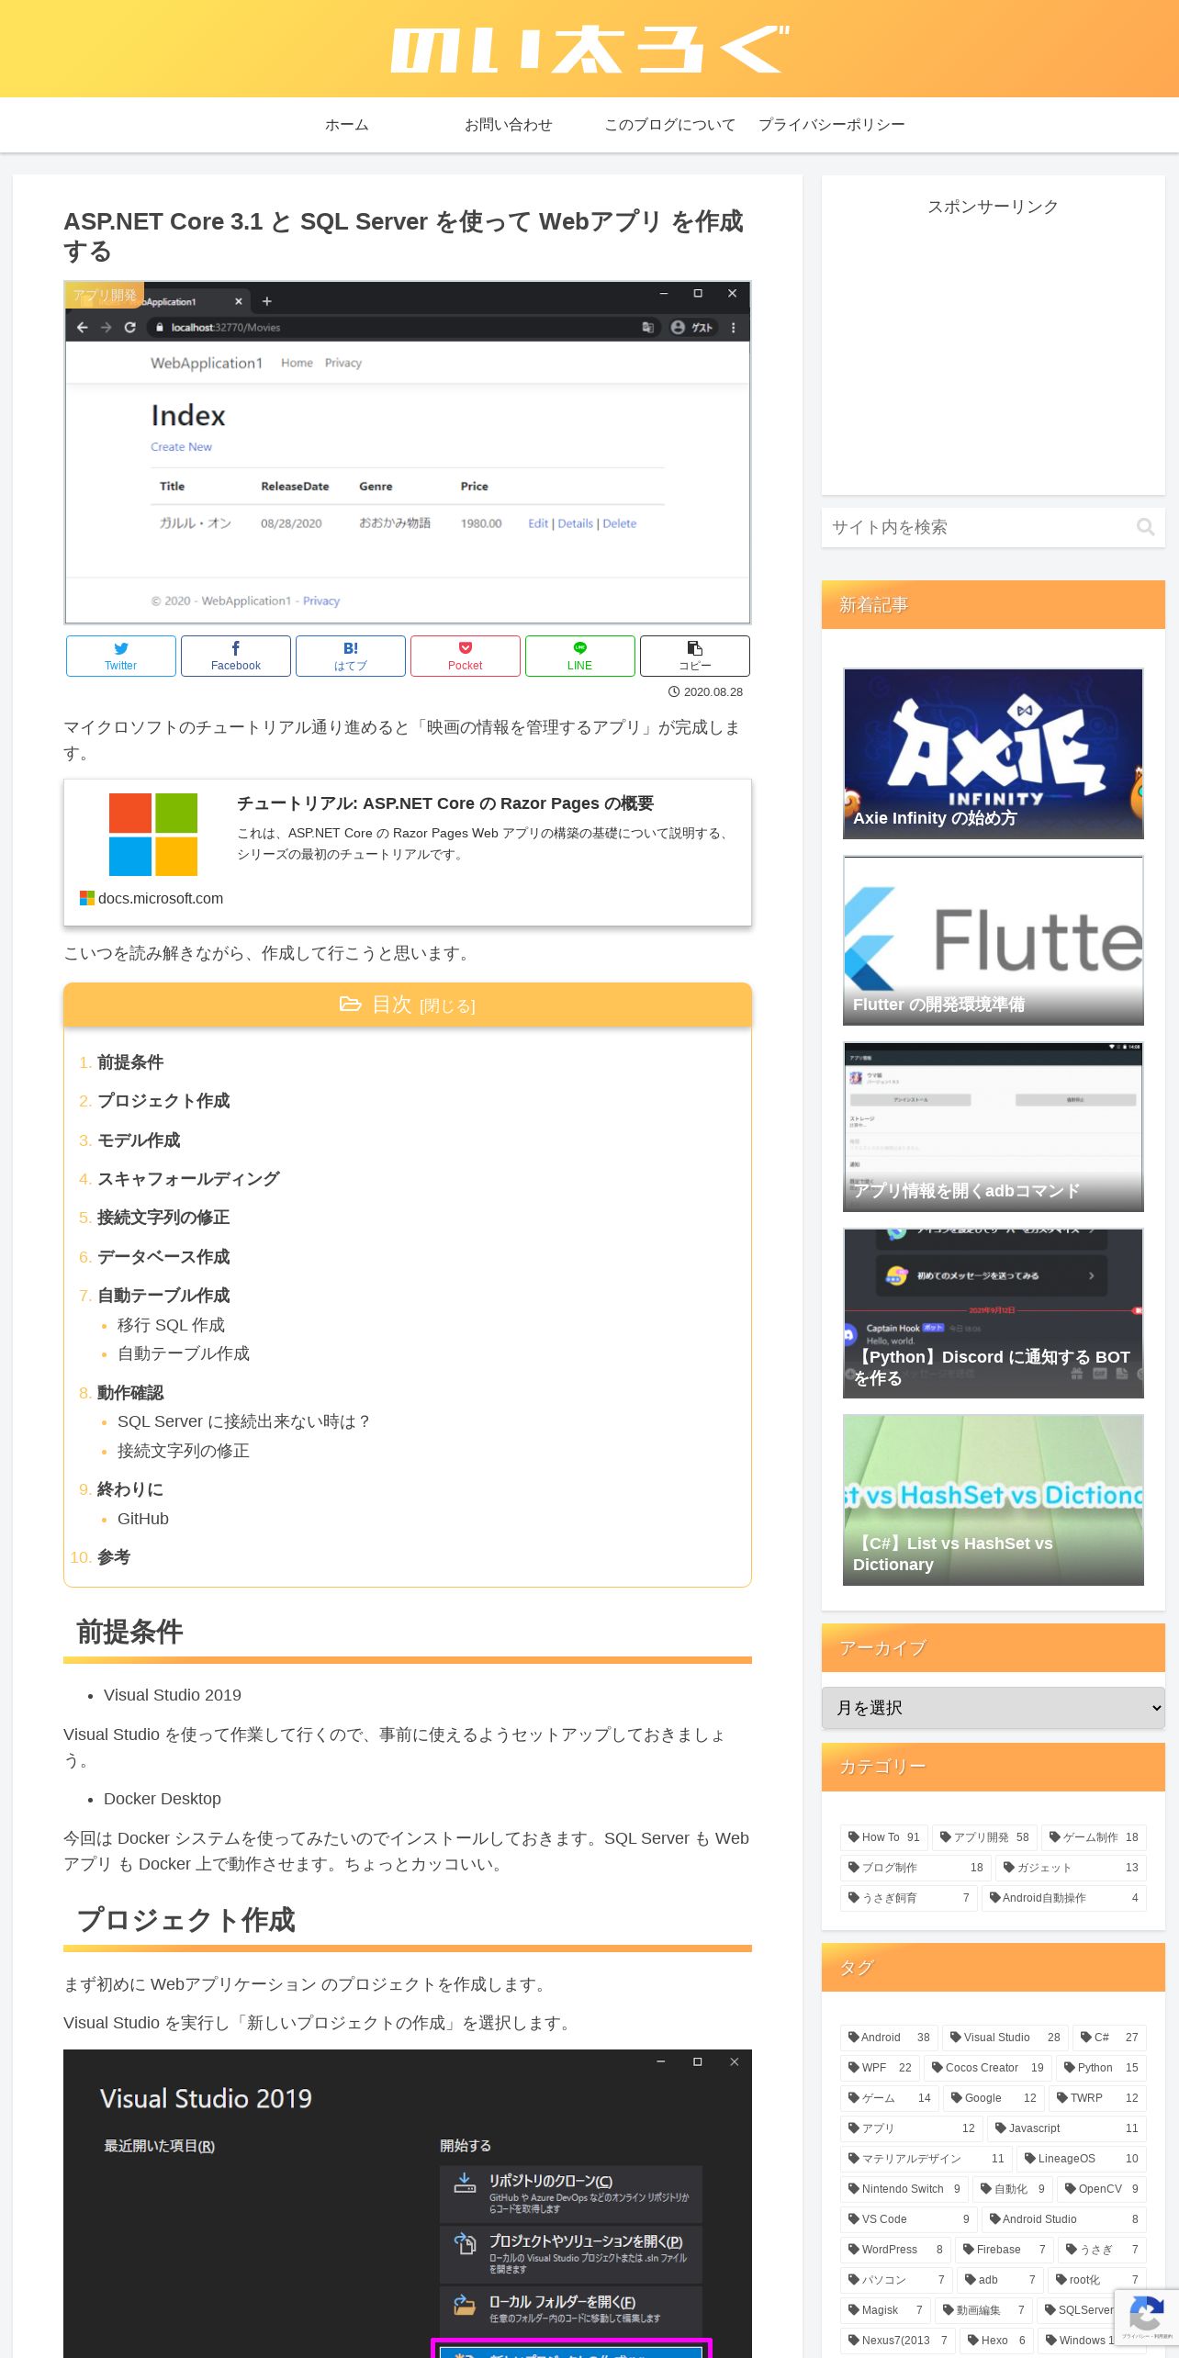The height and width of the screenshot is (2358, 1179).
Task: Open the Javascript tag
Action: 1066,2128
